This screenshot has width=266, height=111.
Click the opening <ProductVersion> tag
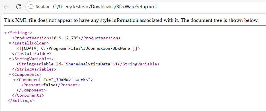[32, 38]
